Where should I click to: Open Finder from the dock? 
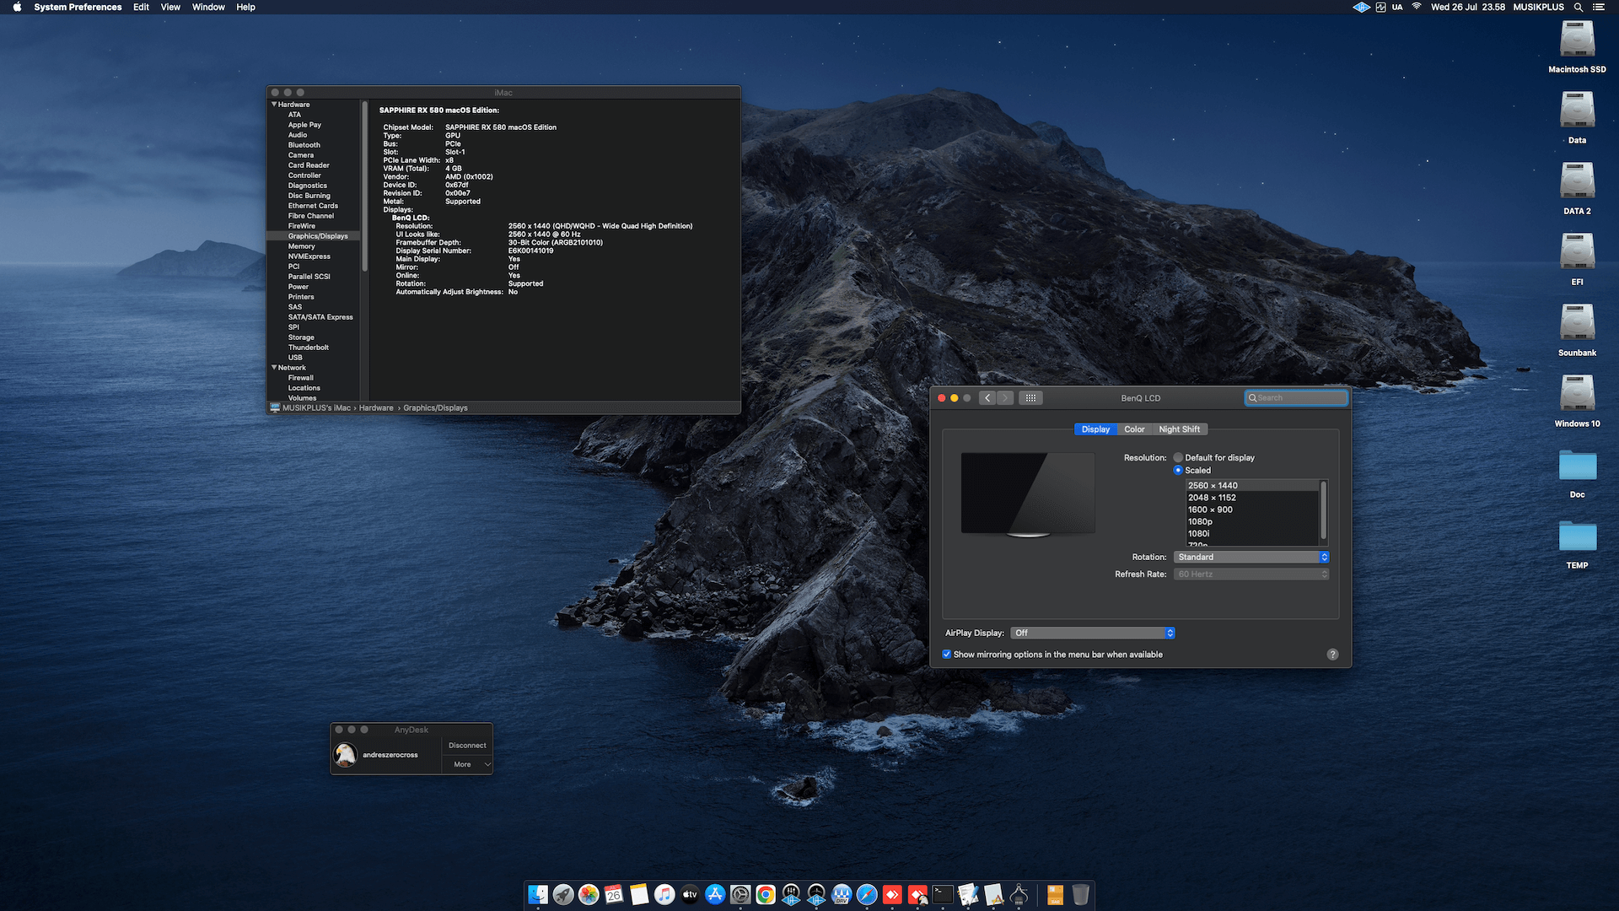pyautogui.click(x=538, y=894)
